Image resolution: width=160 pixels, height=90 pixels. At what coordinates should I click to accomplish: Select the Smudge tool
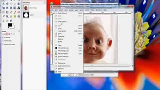7,21
